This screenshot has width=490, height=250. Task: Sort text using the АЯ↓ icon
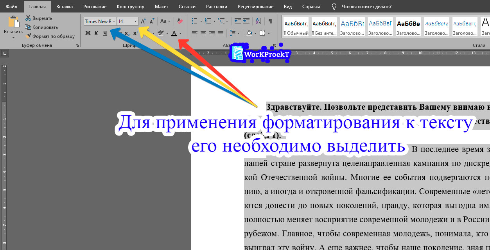[258, 21]
